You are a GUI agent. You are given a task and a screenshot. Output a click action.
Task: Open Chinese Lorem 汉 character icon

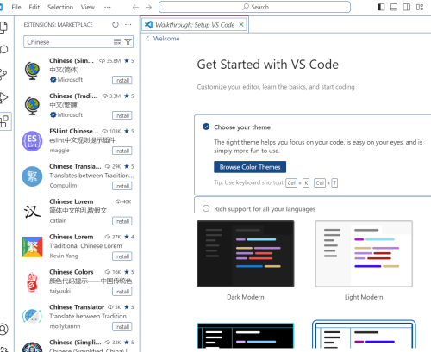[x=32, y=212]
